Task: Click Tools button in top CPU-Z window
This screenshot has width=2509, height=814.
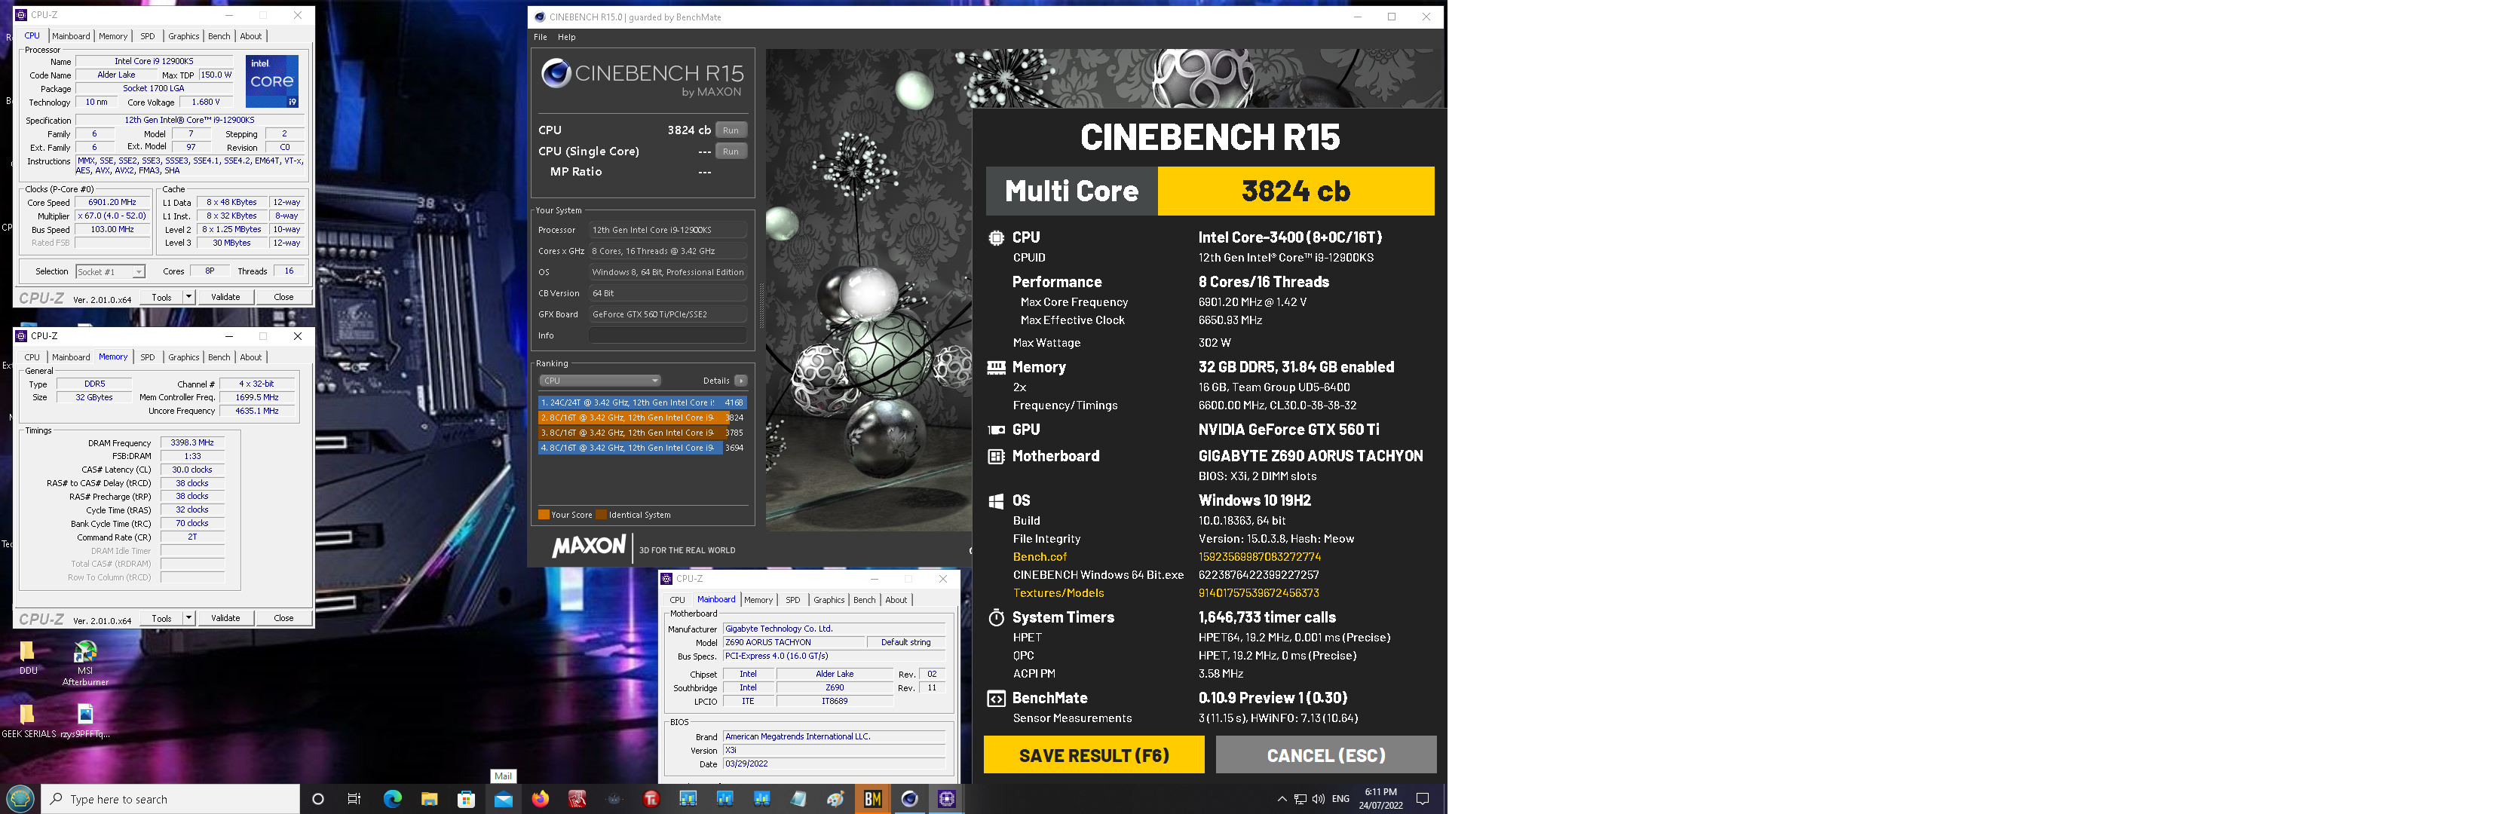Action: [161, 297]
